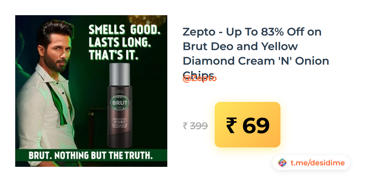Screen dimensions: 365x182
Task: Click the "BRUT. NOTHING BUT THE TRUTH." banner
Action: pos(91,156)
